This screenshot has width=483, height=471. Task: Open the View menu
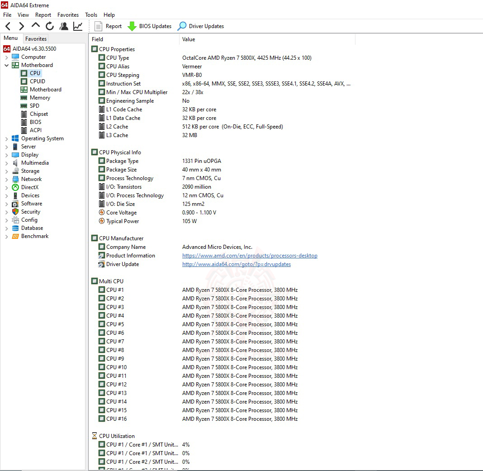click(23, 15)
